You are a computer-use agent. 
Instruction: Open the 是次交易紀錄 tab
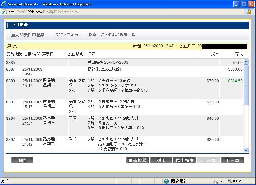66,35
